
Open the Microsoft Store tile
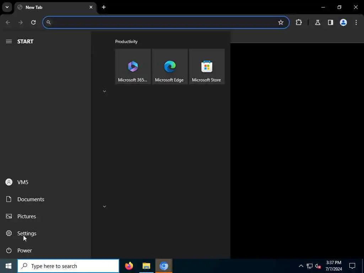pyautogui.click(x=207, y=66)
